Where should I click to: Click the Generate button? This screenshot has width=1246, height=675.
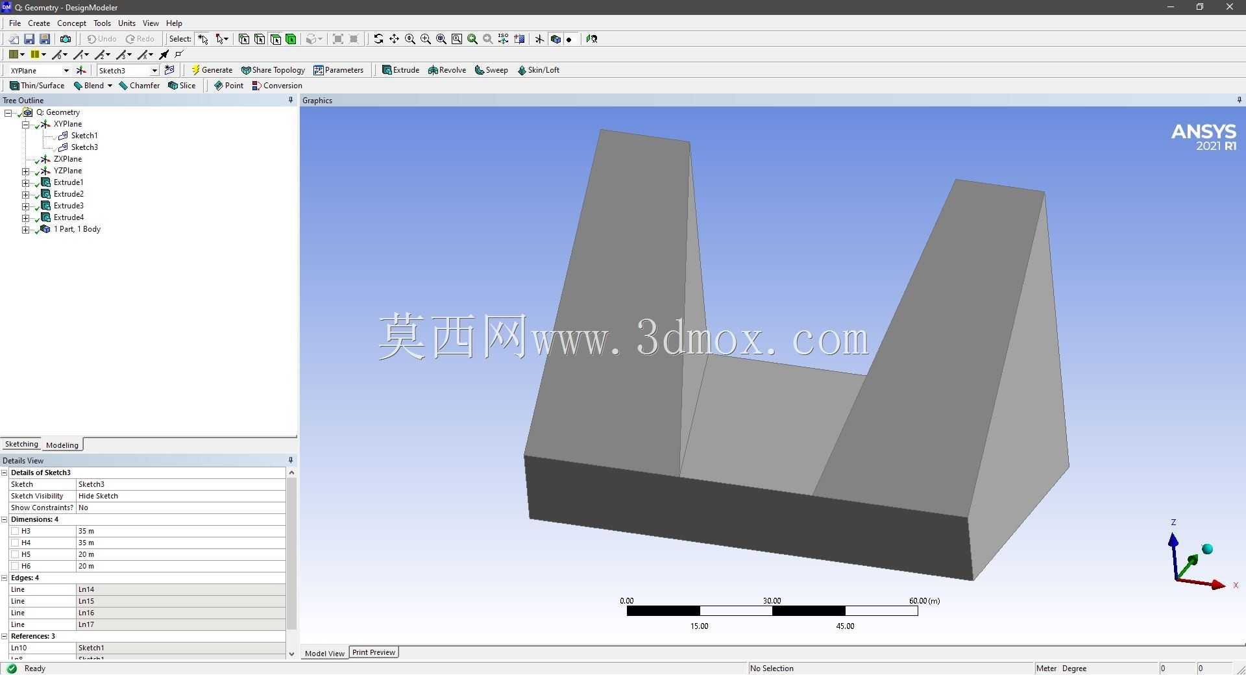[x=212, y=70]
